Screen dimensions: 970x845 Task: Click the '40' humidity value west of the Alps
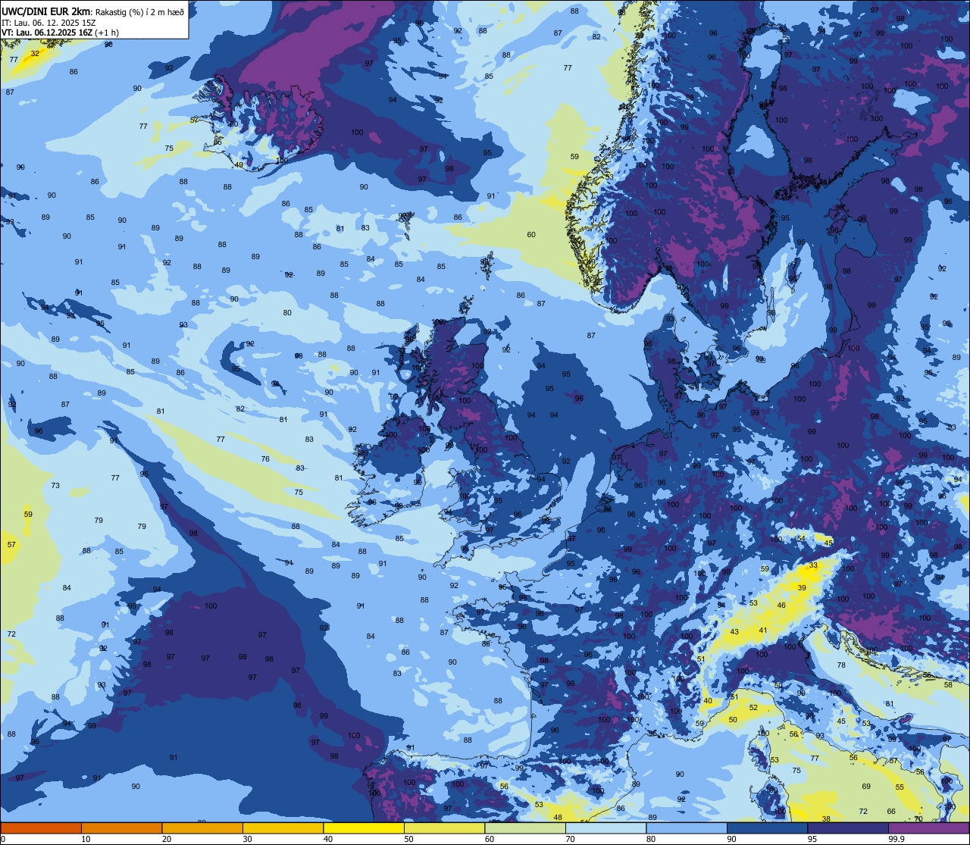pyautogui.click(x=708, y=702)
